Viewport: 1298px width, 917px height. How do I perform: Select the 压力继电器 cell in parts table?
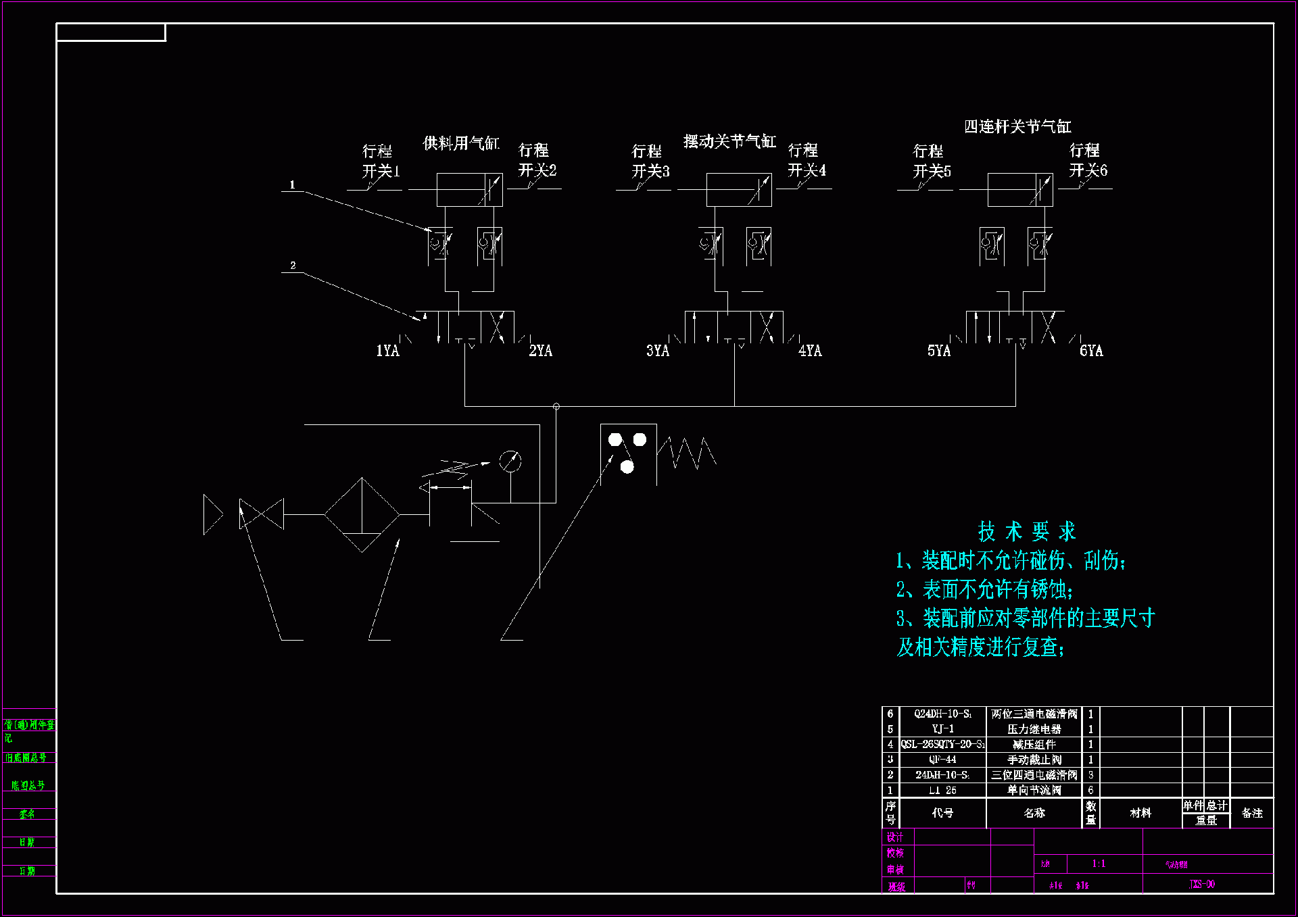pyautogui.click(x=1034, y=729)
